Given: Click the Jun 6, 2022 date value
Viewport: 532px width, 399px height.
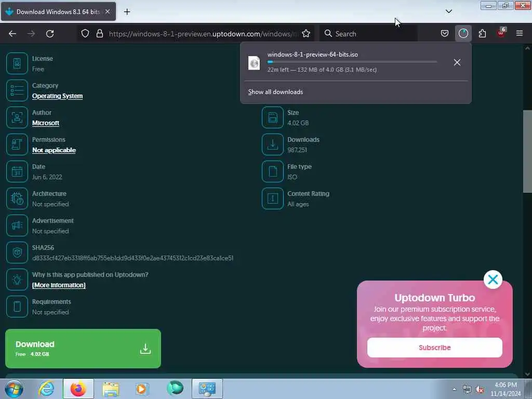Looking at the screenshot, I should [x=47, y=177].
